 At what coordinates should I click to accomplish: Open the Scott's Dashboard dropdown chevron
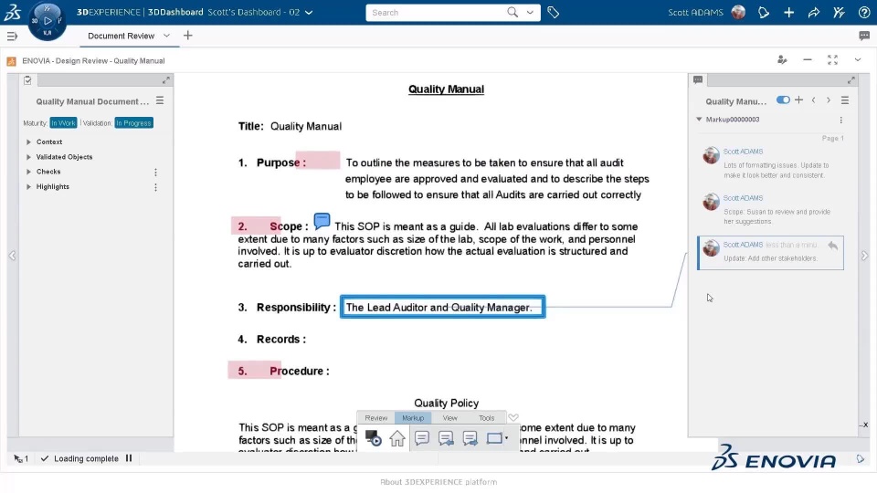pos(309,12)
